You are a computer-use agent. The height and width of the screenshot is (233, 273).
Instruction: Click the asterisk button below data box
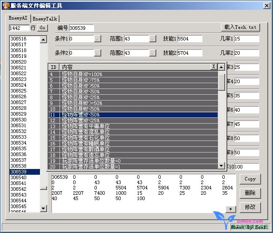[230, 209]
